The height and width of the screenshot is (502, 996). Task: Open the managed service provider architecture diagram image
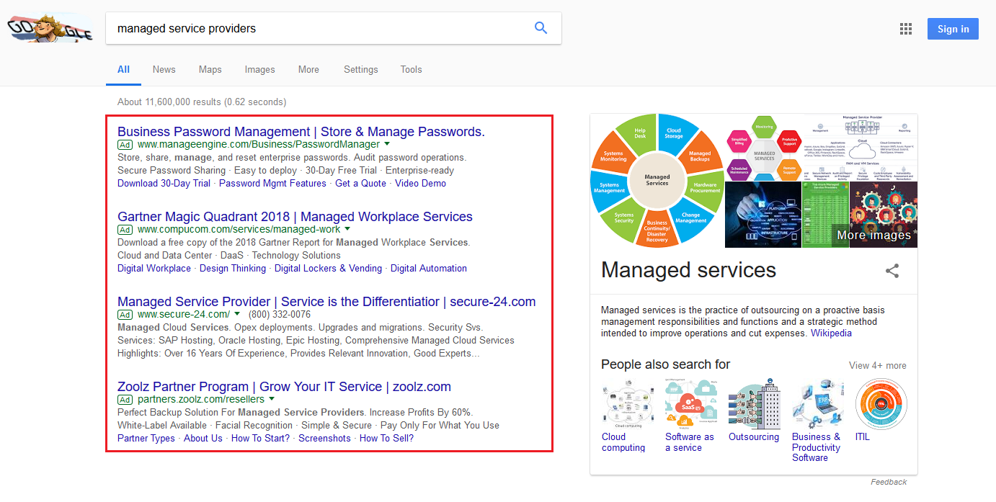click(860, 147)
